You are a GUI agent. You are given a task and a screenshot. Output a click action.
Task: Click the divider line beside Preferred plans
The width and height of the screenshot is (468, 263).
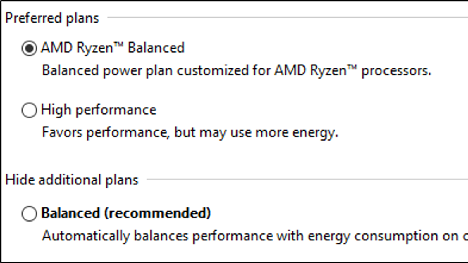coord(287,18)
